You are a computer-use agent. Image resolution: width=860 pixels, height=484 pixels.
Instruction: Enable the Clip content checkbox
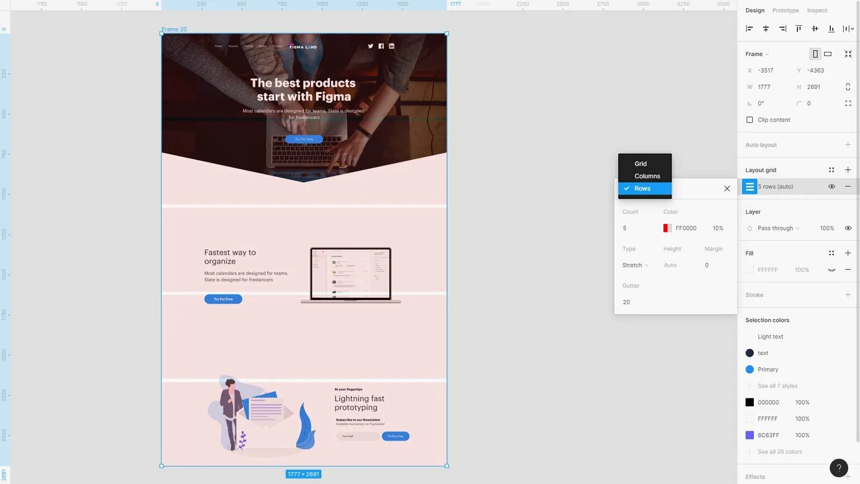pyautogui.click(x=749, y=120)
